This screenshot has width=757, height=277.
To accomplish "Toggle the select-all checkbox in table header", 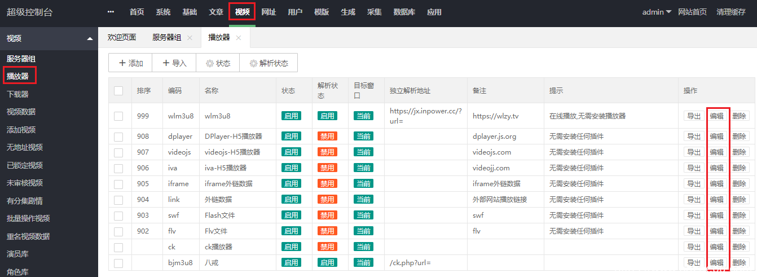I will (118, 91).
